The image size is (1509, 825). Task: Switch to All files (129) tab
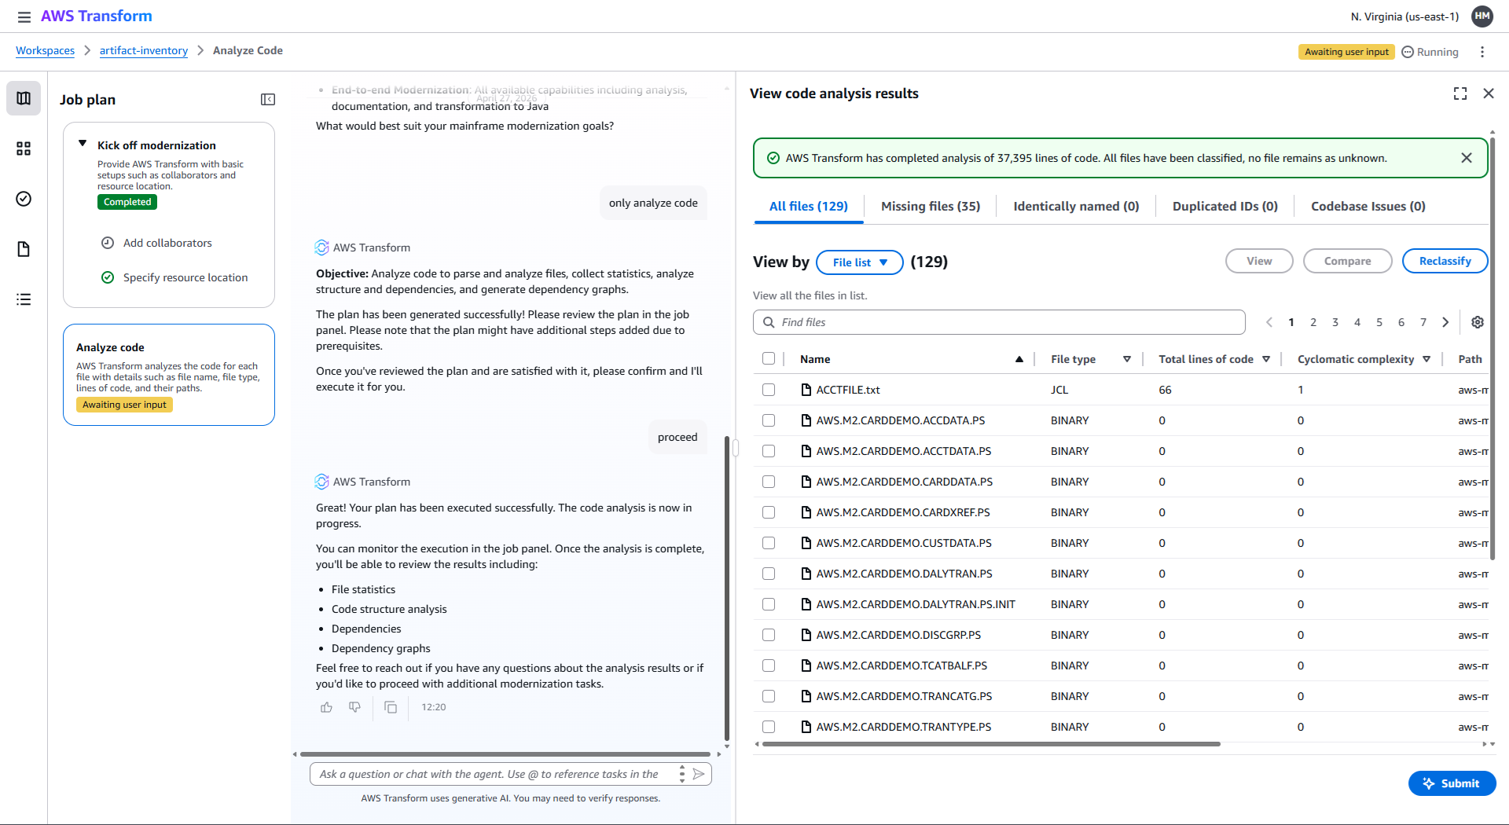click(x=809, y=207)
